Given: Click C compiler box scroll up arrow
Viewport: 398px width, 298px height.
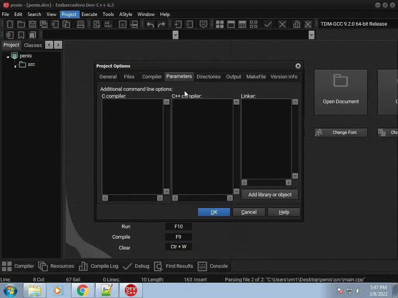Looking at the screenshot, I should (x=166, y=102).
